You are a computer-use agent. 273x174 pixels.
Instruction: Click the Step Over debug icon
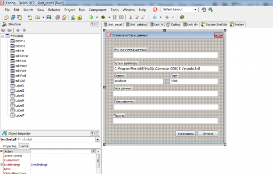click(x=136, y=17)
